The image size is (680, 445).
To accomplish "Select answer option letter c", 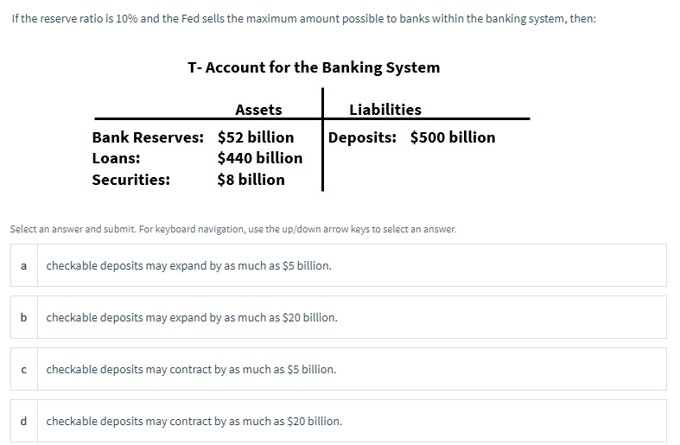I will click(24, 370).
